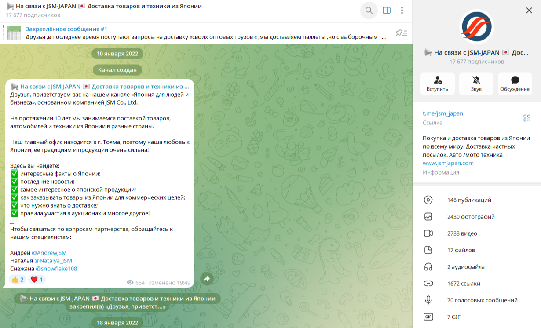Open the 2733 видео section
The image size is (541, 328).
pos(462,233)
